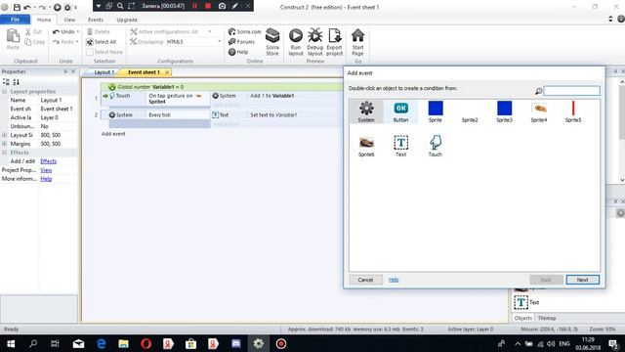Open the Opera browser from taskbar
This screenshot has height=352, width=625.
pyautogui.click(x=146, y=343)
